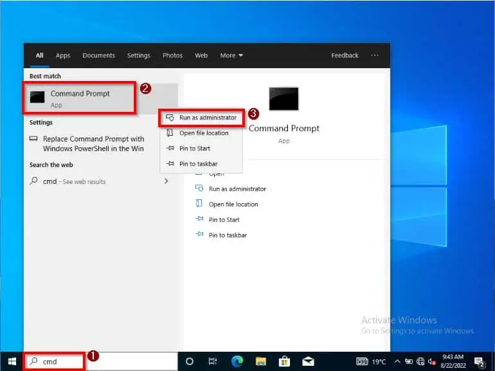This screenshot has height=371, width=495.
Task: Switch to the Documents search tab
Action: coord(99,55)
